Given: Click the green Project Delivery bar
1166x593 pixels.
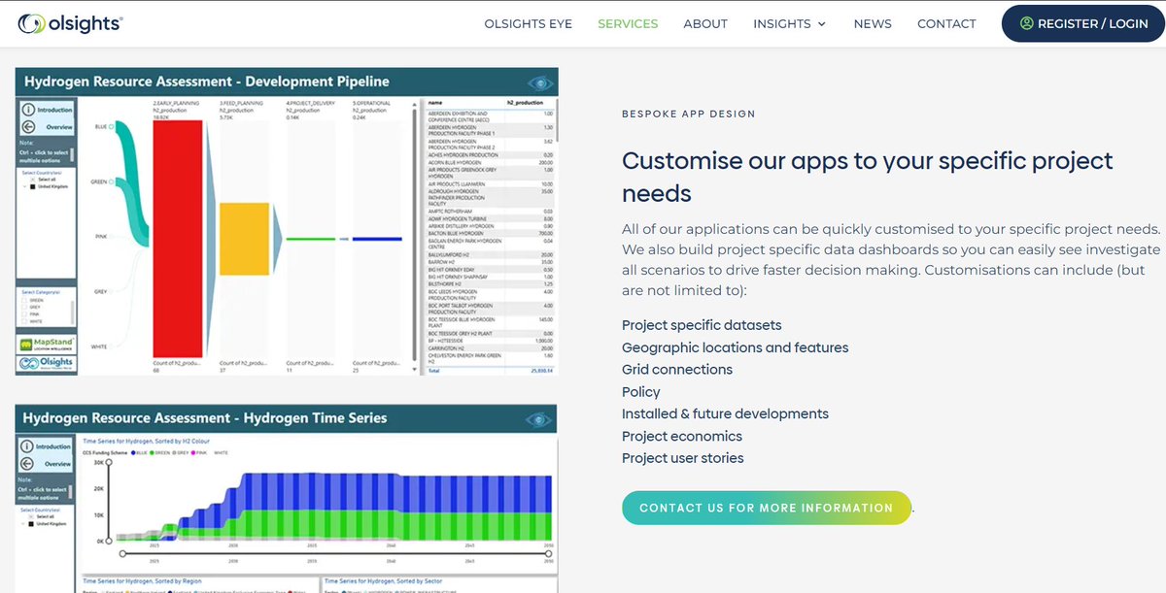Looking at the screenshot, I should (310, 239).
